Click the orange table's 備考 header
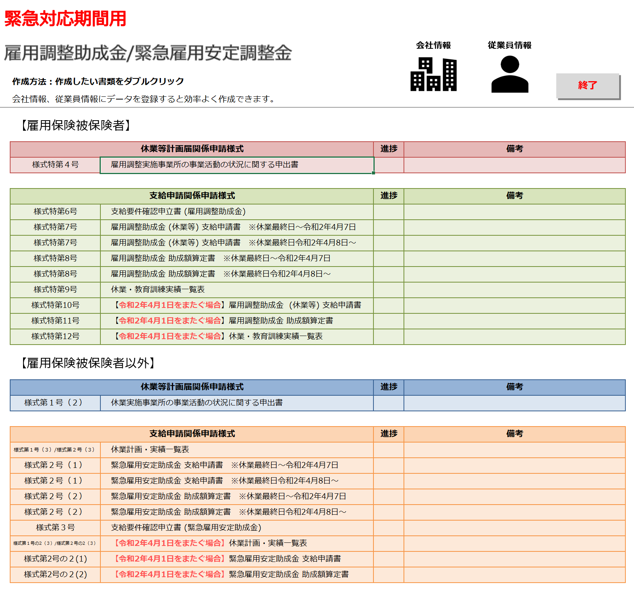This screenshot has height=592, width=634. tap(514, 434)
